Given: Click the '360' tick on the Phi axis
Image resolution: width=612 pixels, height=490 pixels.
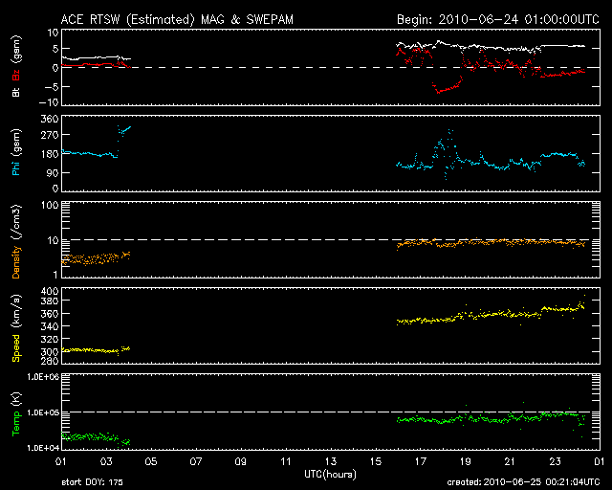Looking at the screenshot, I should (50, 119).
